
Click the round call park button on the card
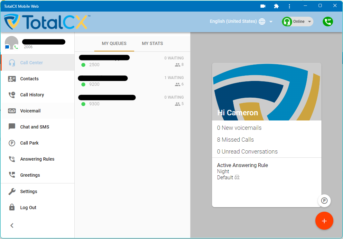pos(324,200)
